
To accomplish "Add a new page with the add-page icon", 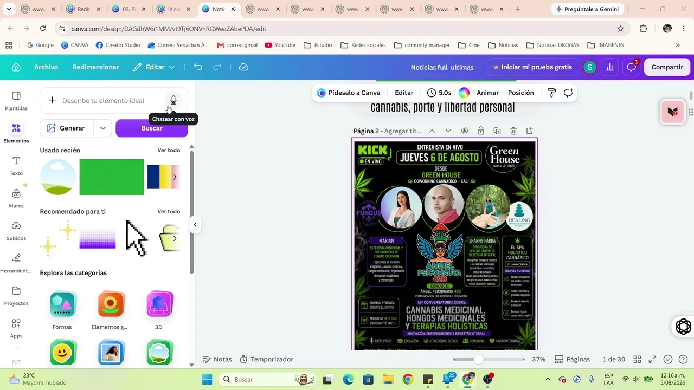I will pos(530,131).
